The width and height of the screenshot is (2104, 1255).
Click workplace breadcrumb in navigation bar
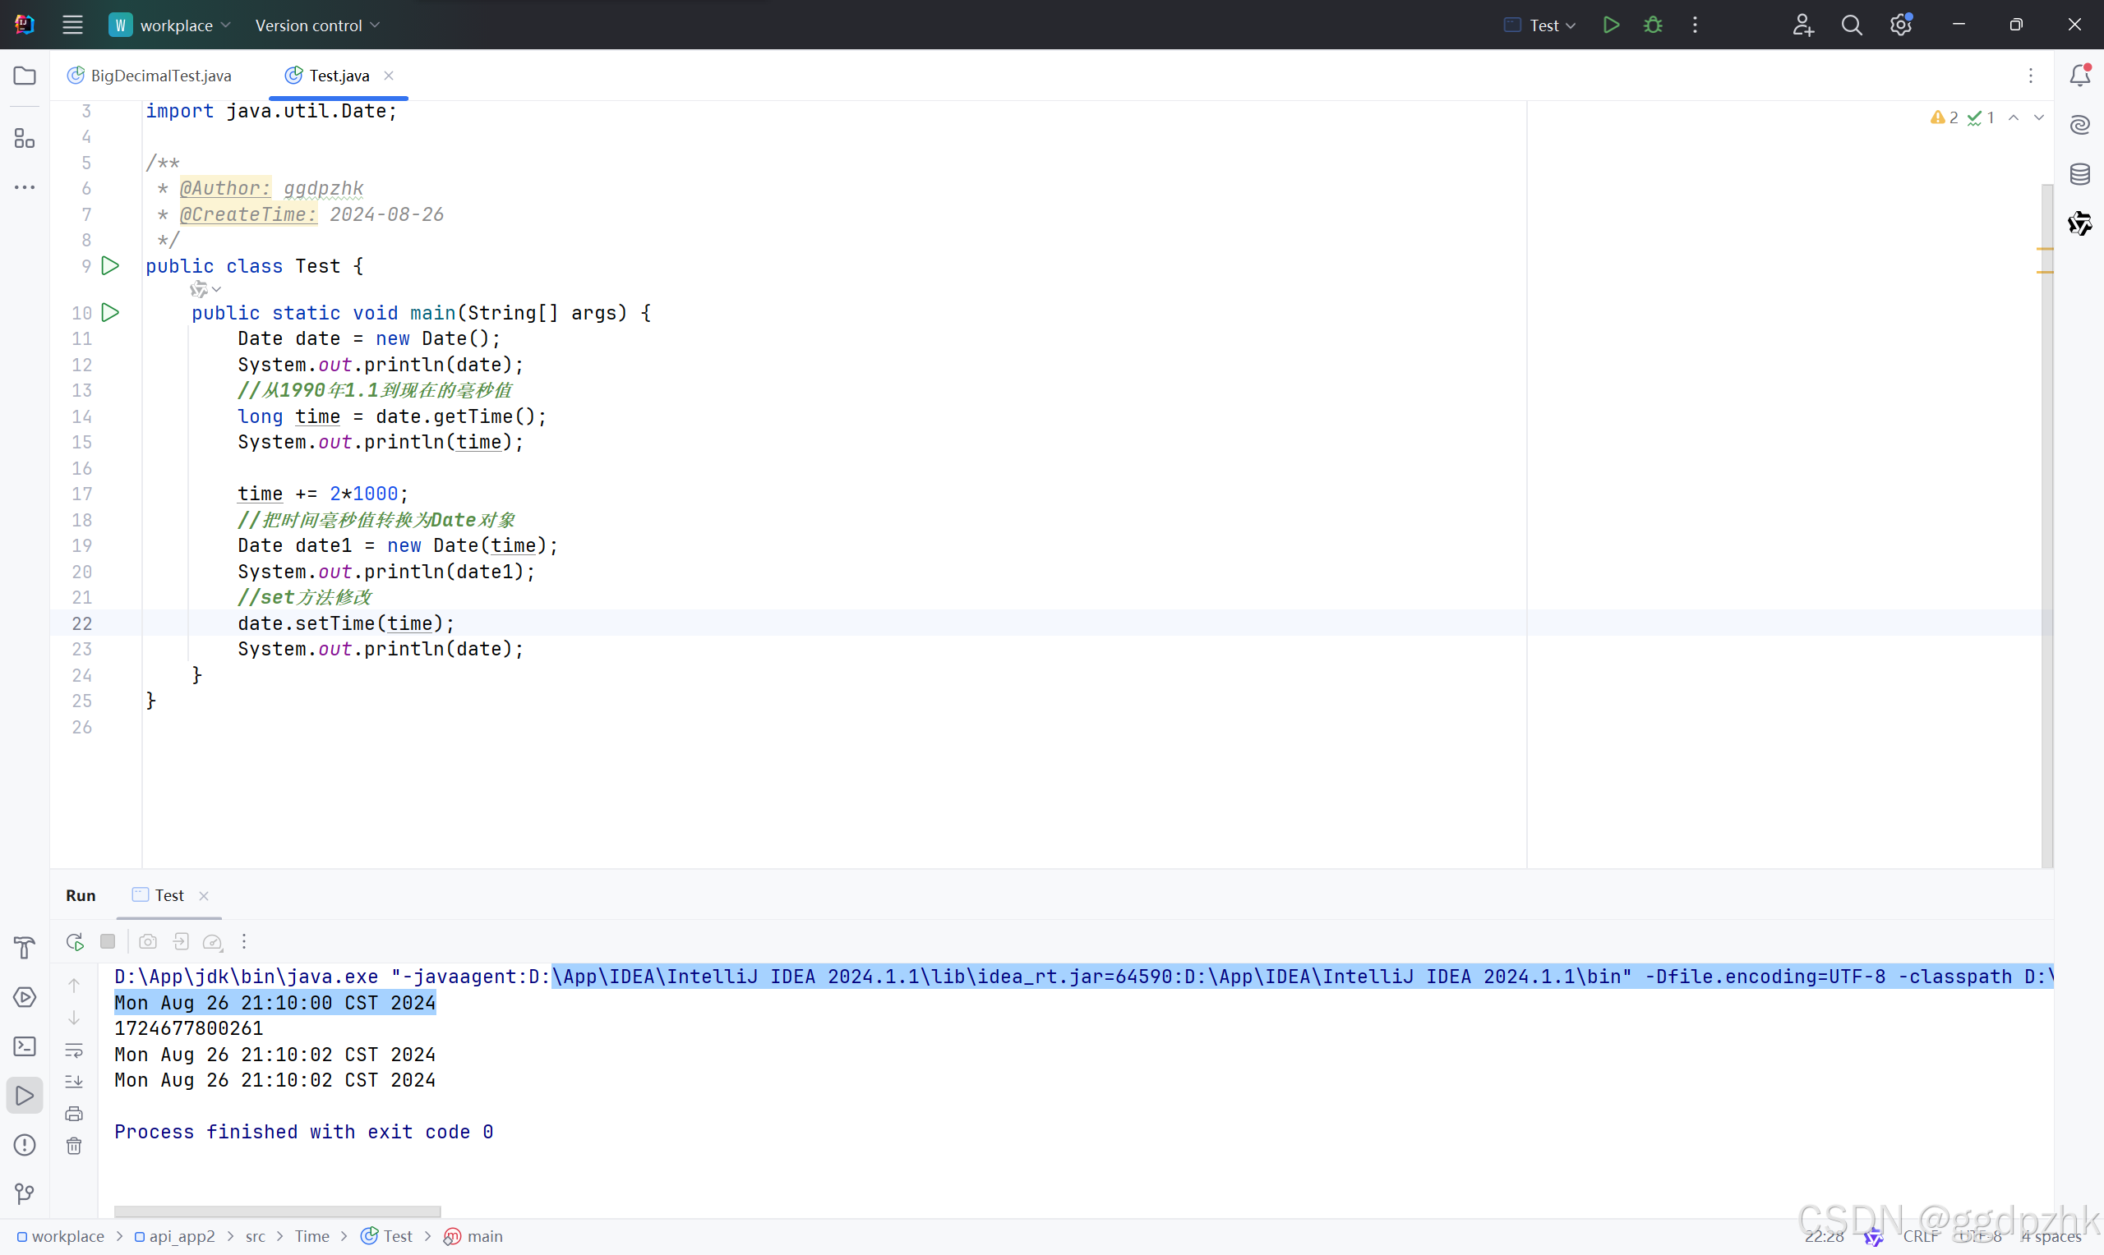(x=60, y=1236)
